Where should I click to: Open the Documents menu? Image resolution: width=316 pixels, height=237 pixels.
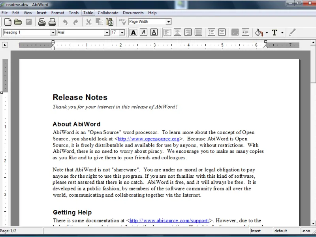click(133, 13)
